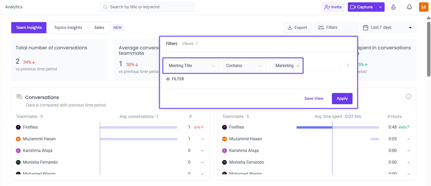Click Karishma Ahuja's avatar in the time spent list
The image size is (431, 186).
tap(224, 151)
